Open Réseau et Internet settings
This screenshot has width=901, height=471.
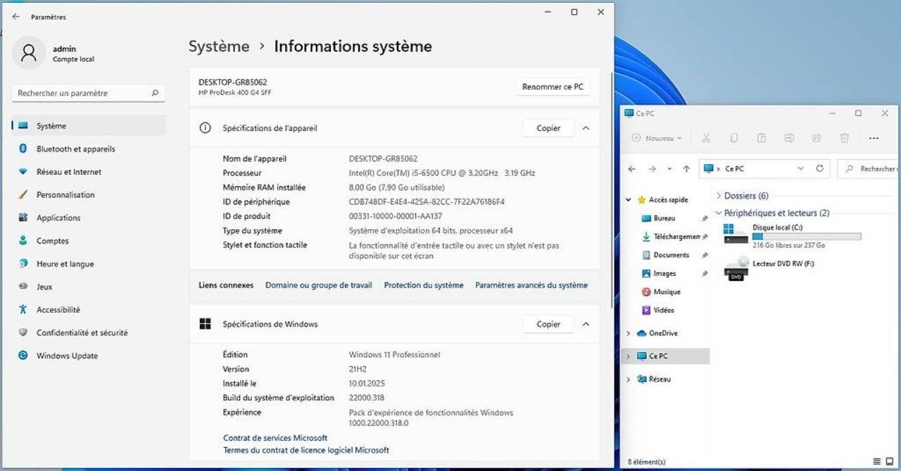[89, 172]
